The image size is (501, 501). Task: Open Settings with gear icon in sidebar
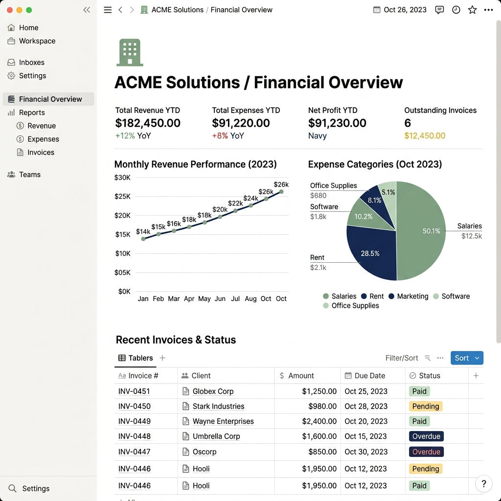point(26,76)
